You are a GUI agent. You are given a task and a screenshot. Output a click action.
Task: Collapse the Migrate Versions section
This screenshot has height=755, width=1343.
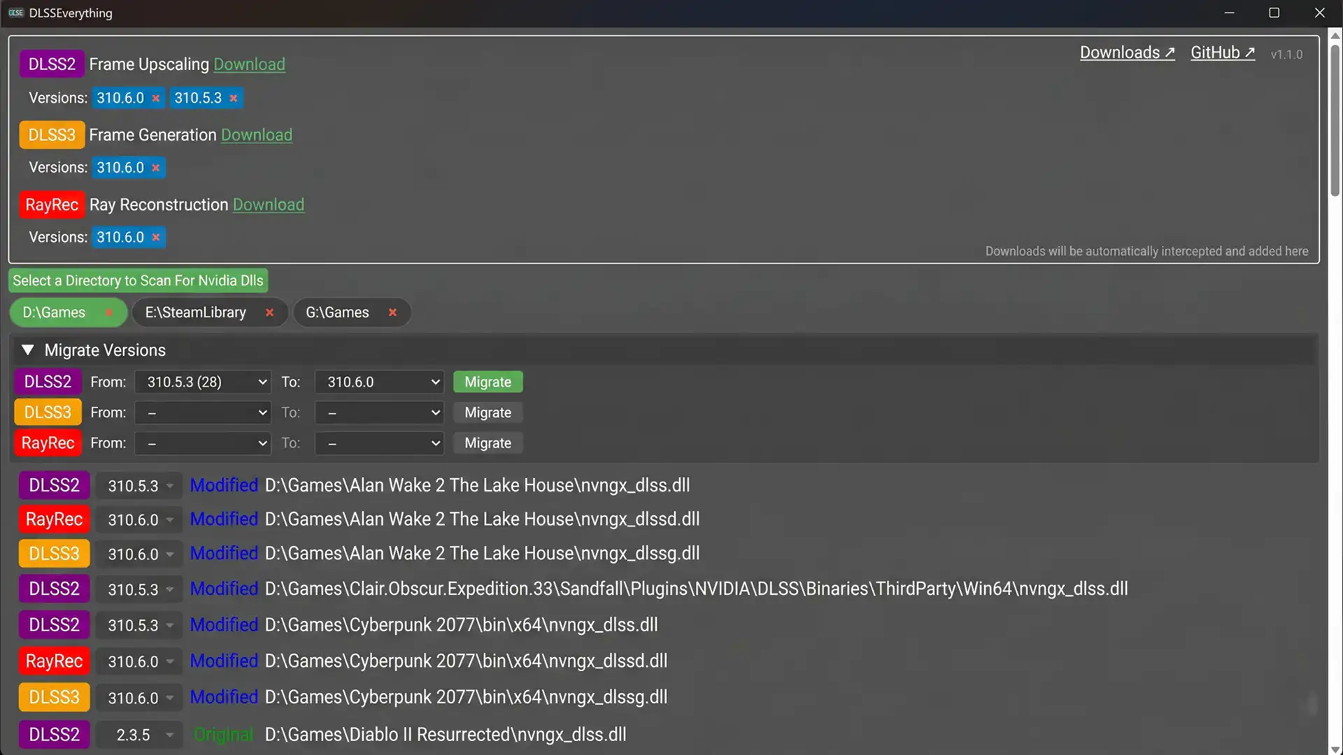pos(27,350)
